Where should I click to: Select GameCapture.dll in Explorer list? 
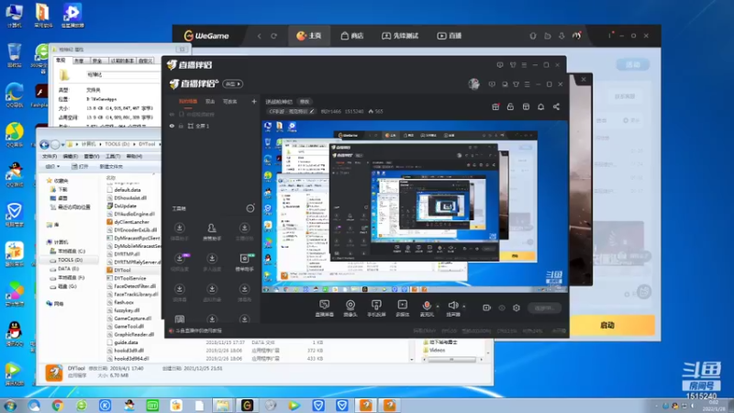click(128, 318)
